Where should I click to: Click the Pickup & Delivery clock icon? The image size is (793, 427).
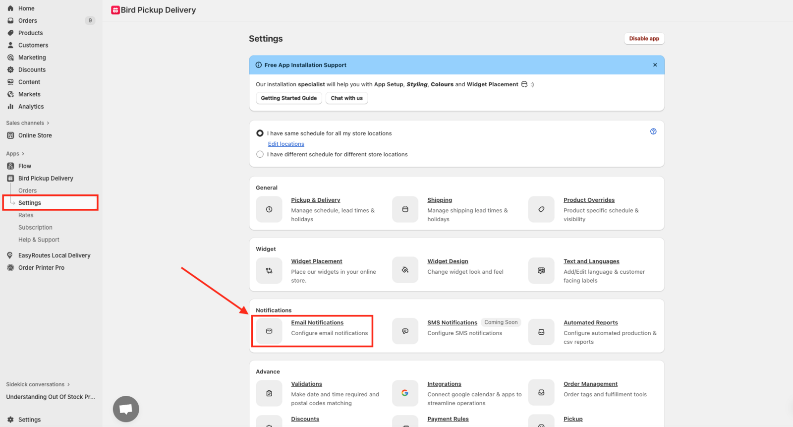point(269,209)
